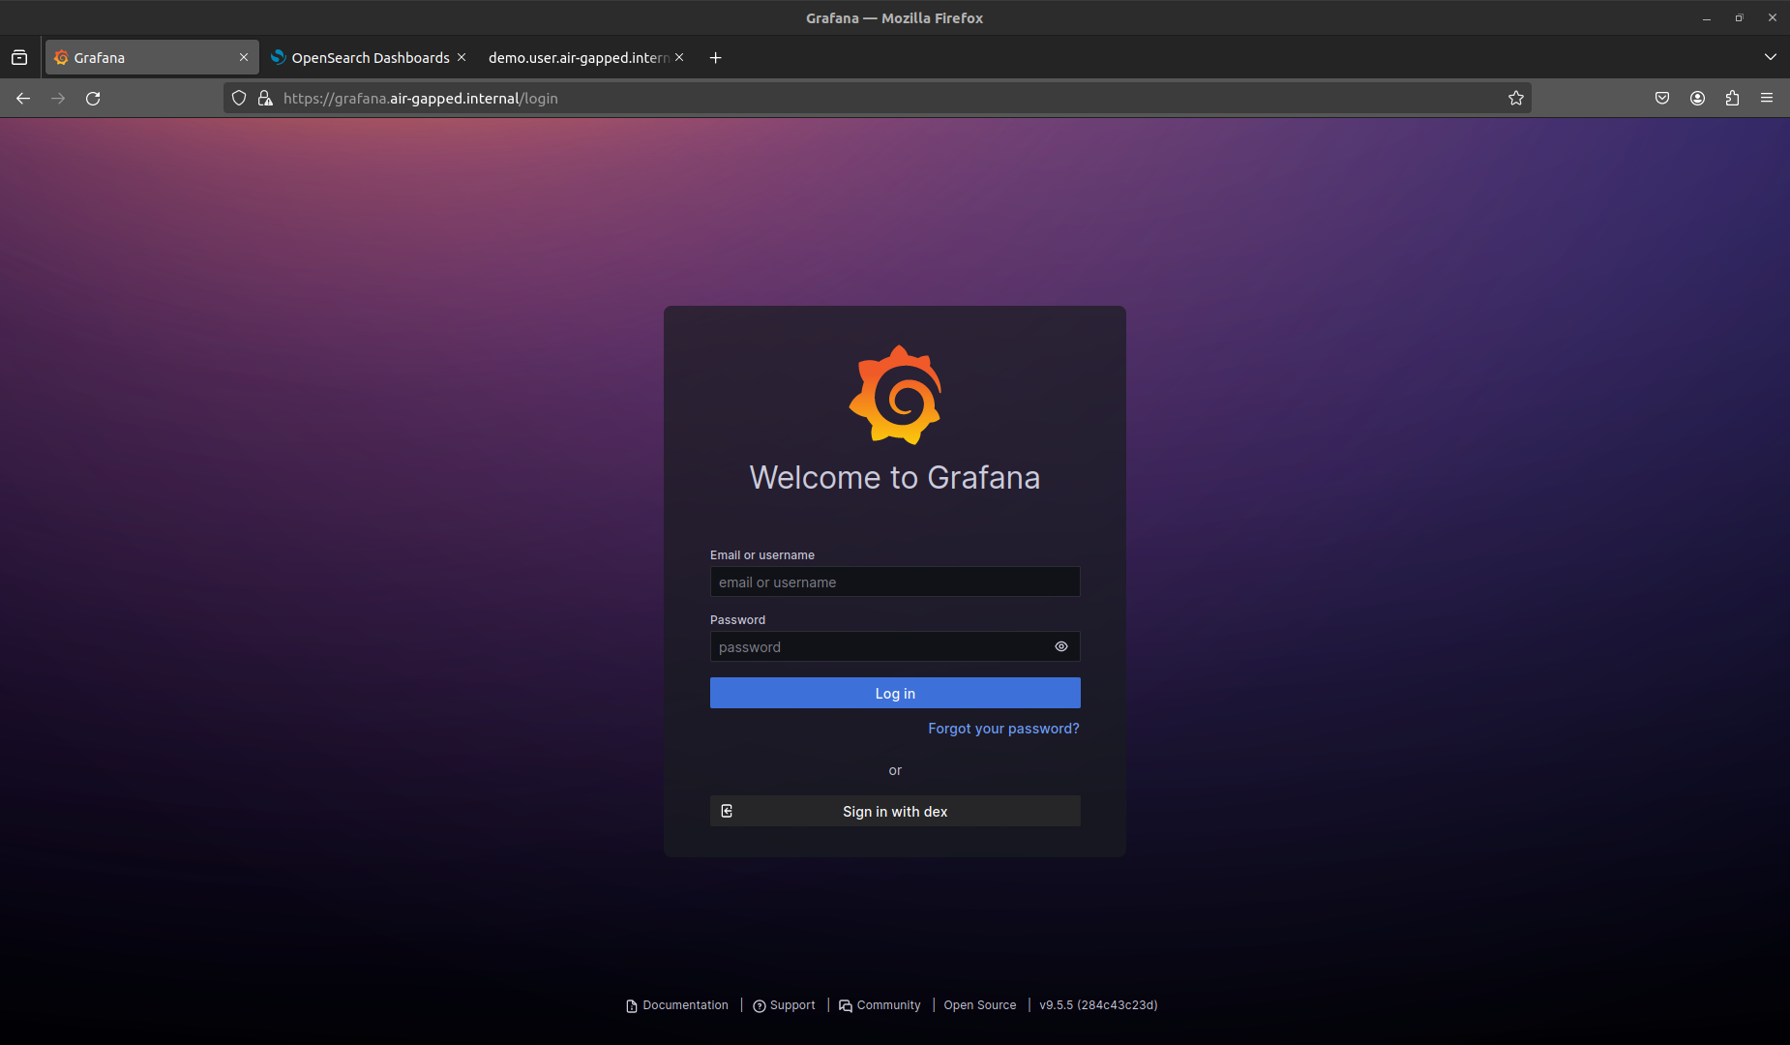Reload the current page
The image size is (1790, 1045).
click(93, 98)
